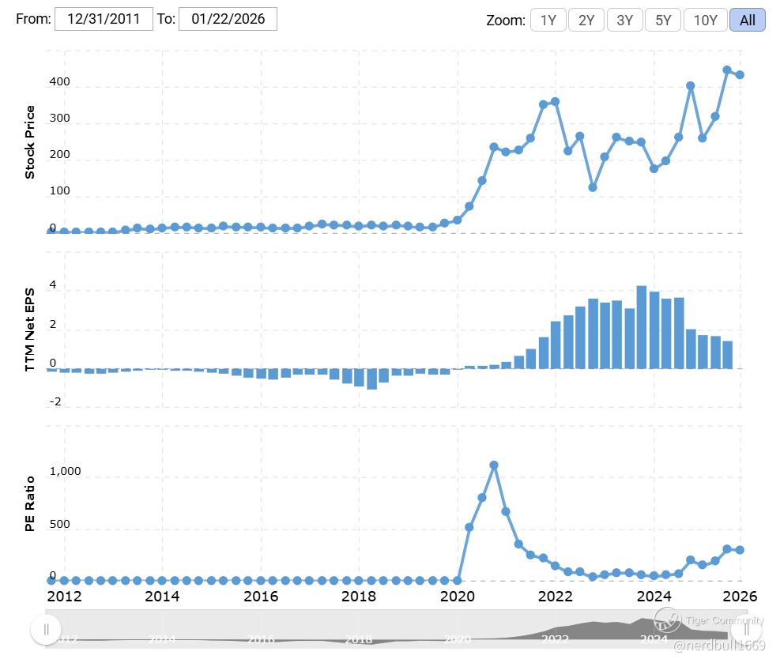This screenshot has height=663, width=780.
Task: Click the 'Zoom:' label
Action: tap(506, 21)
